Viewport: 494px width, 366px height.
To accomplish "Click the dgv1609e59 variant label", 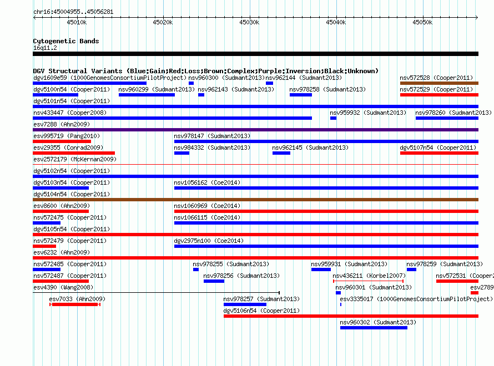I will [110, 78].
